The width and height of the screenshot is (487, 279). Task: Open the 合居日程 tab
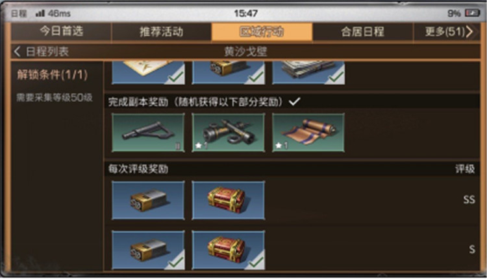pos(362,31)
